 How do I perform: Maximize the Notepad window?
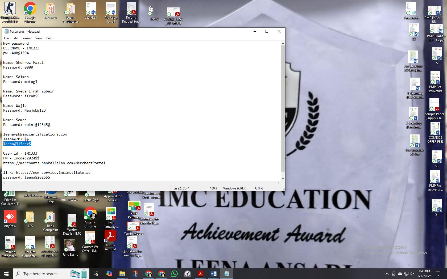click(x=267, y=31)
